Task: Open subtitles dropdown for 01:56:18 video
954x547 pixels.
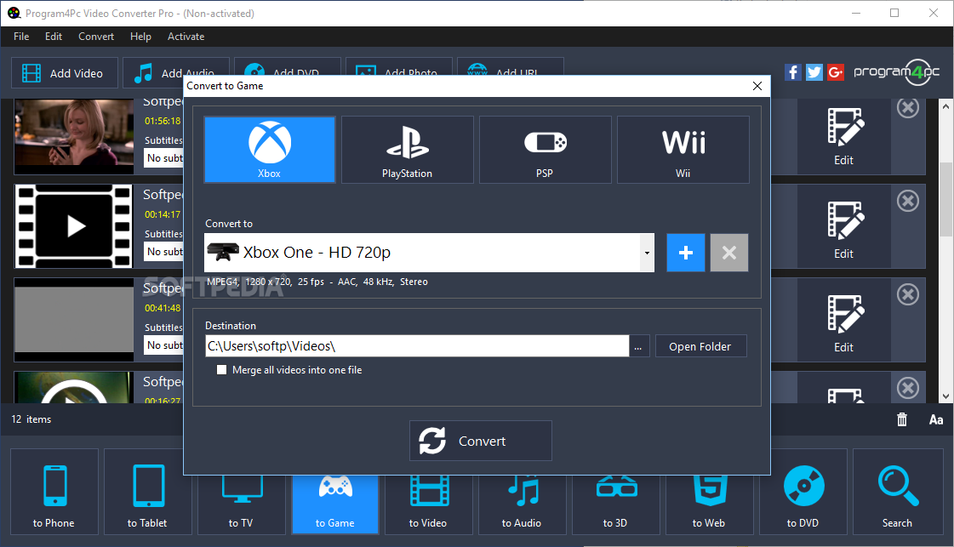Action: [164, 158]
